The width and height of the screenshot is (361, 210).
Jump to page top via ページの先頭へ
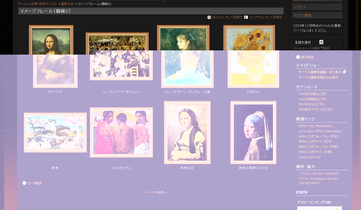point(156,192)
